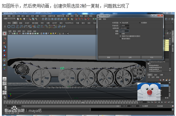Viewport: 176px width, 116px height.
Task: Click the playback range slider bar
Action: point(71,106)
